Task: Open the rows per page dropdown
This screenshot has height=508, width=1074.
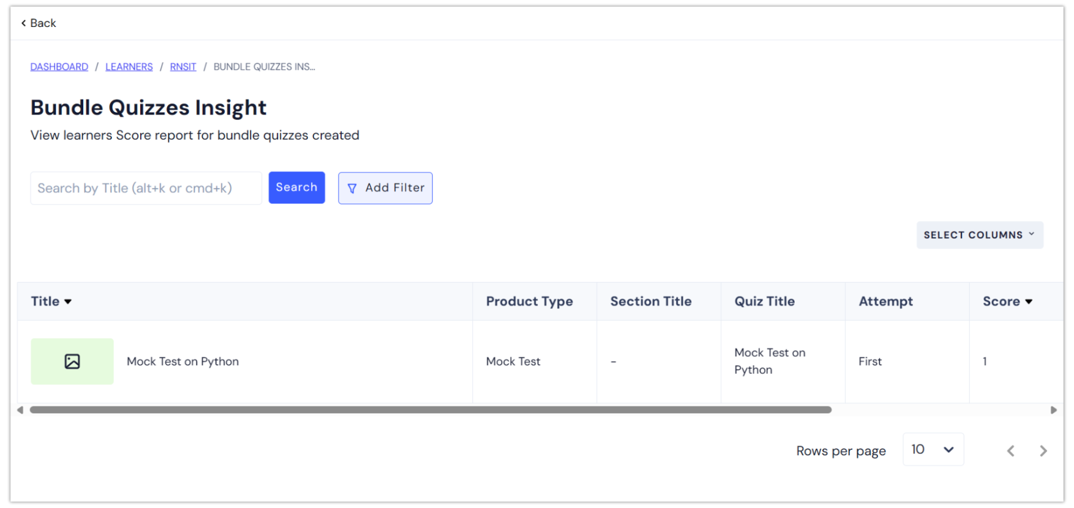Action: [933, 450]
